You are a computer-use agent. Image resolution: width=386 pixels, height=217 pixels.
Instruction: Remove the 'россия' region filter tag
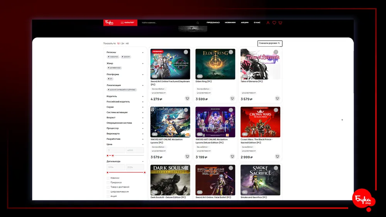122,57
